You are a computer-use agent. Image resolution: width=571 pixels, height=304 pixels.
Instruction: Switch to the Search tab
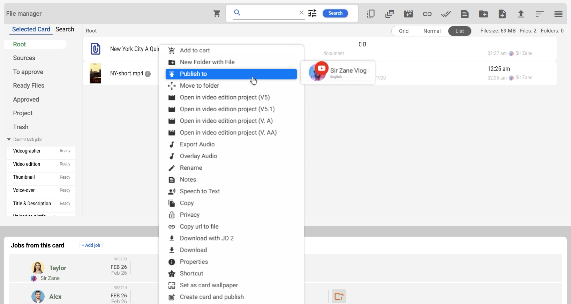65,29
